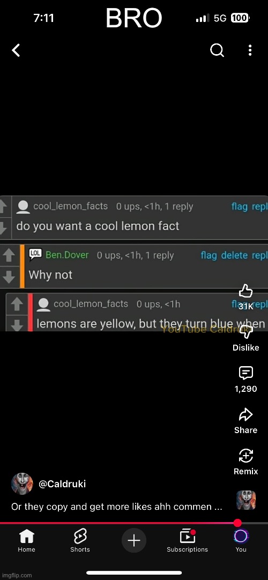
Task: Open the search magnifier icon
Action: pyautogui.click(x=217, y=50)
